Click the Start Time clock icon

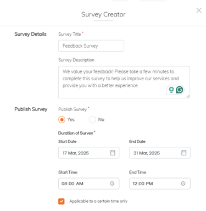[x=112, y=184]
